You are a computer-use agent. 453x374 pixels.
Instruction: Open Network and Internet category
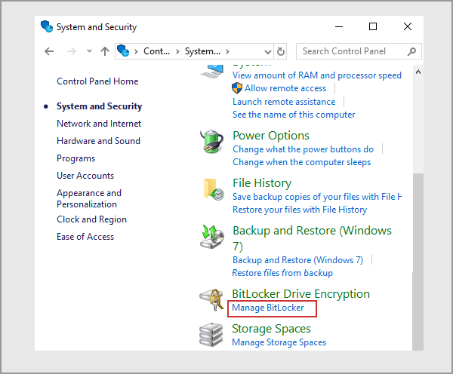tap(99, 124)
